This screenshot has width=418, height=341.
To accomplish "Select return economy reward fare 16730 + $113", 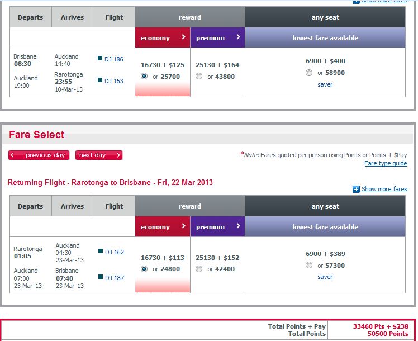I will point(144,269).
